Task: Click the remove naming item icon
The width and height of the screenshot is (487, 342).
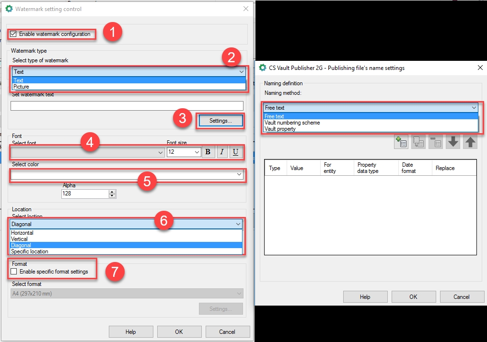Action: tap(435, 142)
